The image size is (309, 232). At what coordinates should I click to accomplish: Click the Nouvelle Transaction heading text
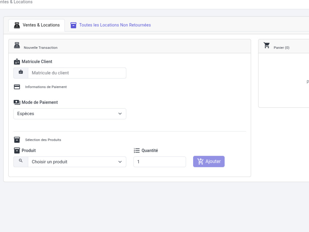40,48
